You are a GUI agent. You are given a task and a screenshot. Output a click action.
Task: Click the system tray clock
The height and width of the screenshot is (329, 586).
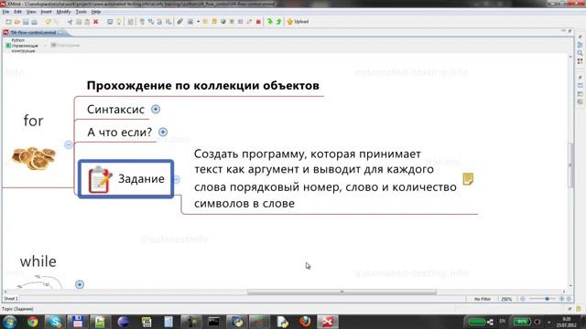tap(567, 322)
